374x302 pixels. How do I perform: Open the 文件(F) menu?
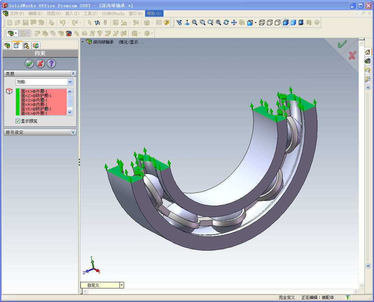(x=17, y=14)
